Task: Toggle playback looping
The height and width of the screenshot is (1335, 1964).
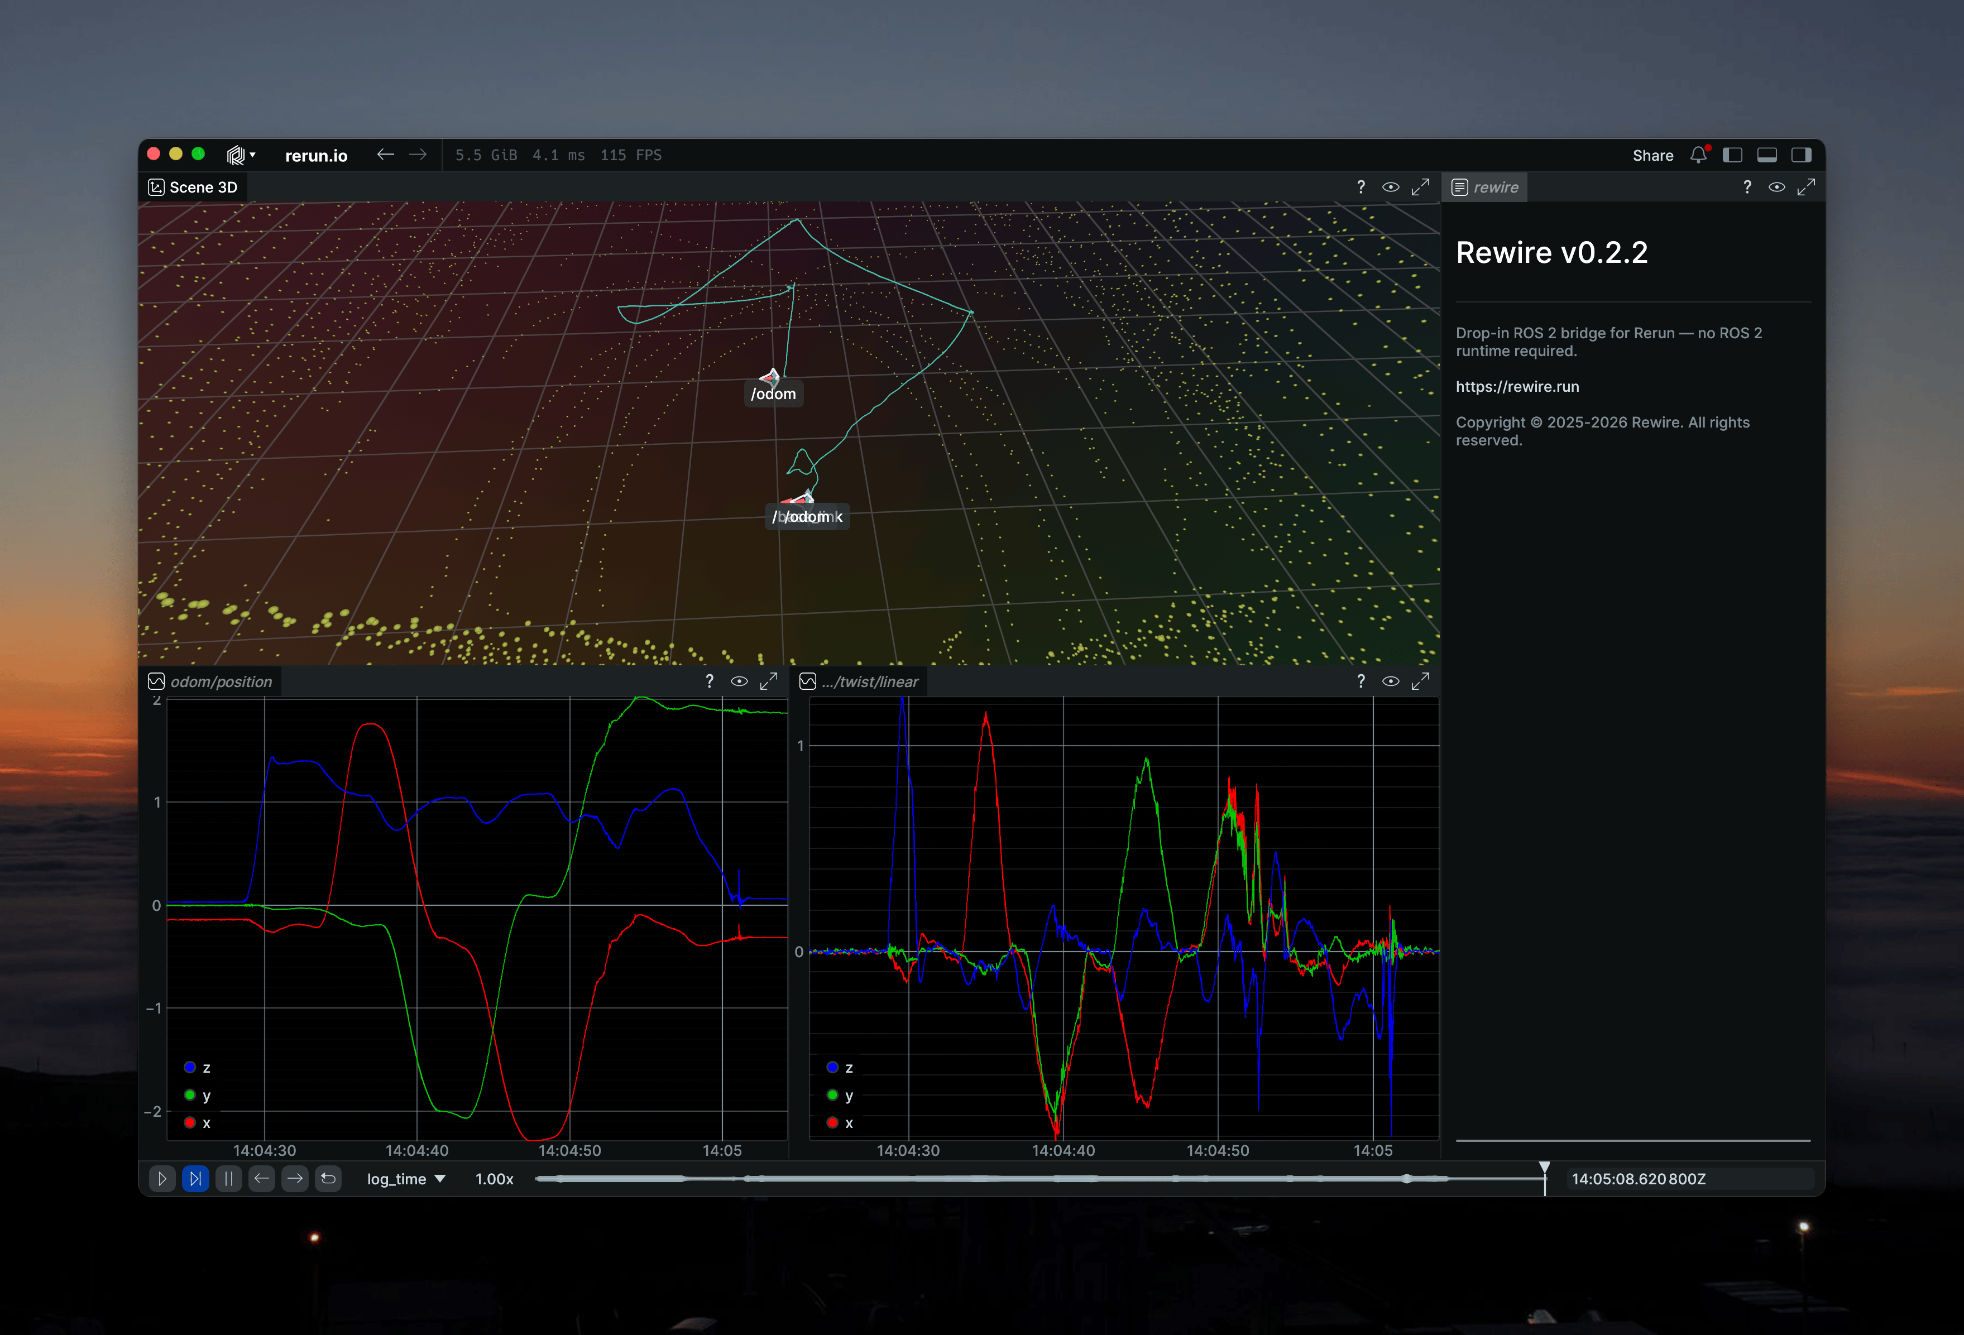Action: click(329, 1179)
